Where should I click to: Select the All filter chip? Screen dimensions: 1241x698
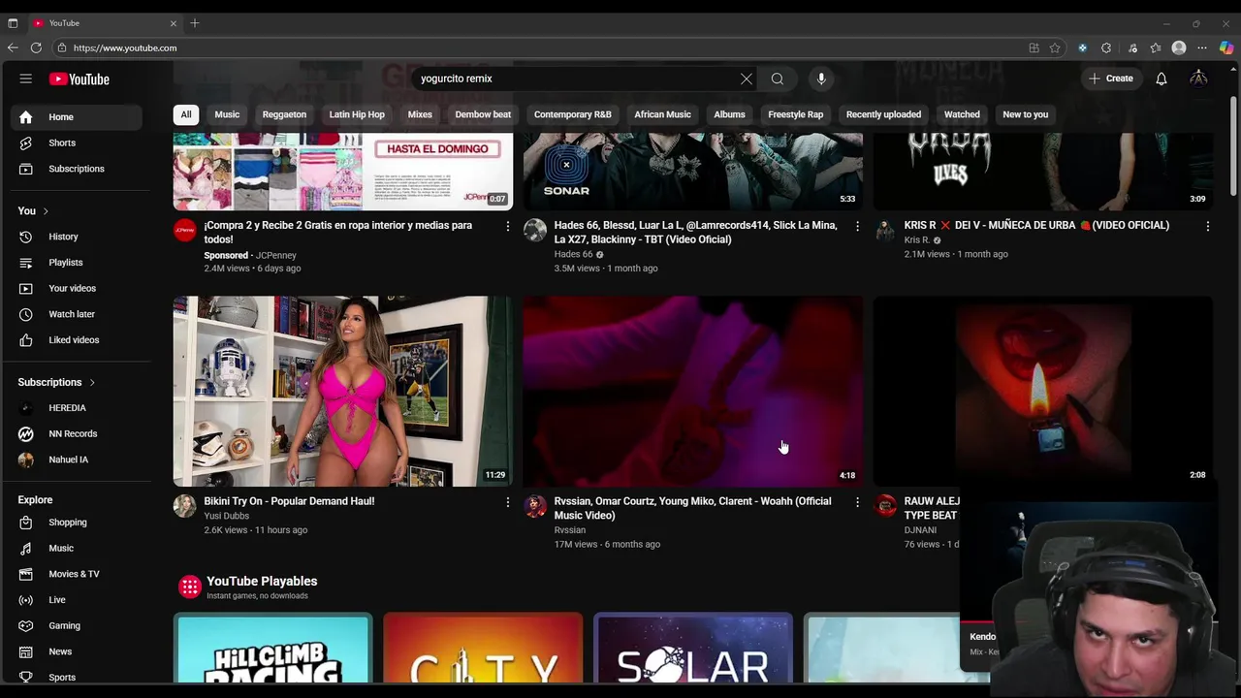point(186,114)
